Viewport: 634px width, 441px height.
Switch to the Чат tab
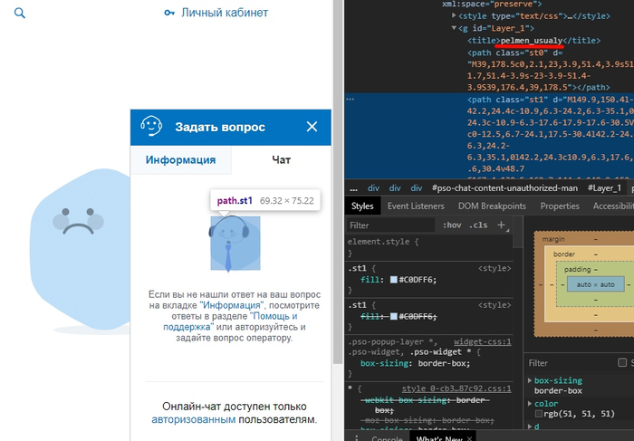tap(282, 159)
